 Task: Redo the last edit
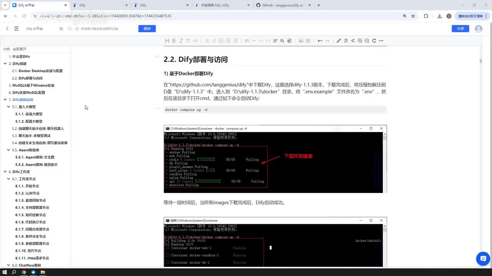(327, 41)
